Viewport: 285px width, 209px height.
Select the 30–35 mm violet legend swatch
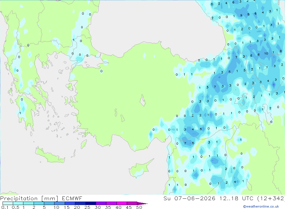(x=101, y=203)
